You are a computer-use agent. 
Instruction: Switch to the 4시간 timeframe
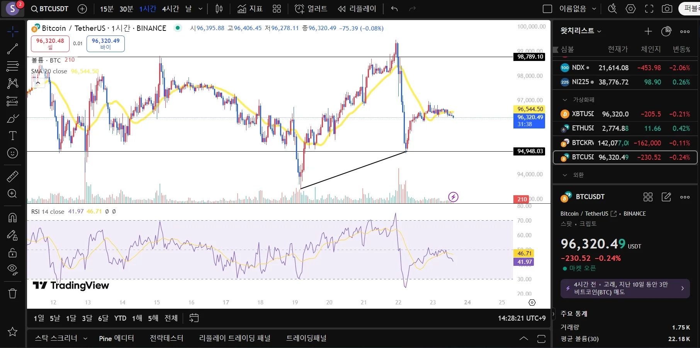[170, 8]
